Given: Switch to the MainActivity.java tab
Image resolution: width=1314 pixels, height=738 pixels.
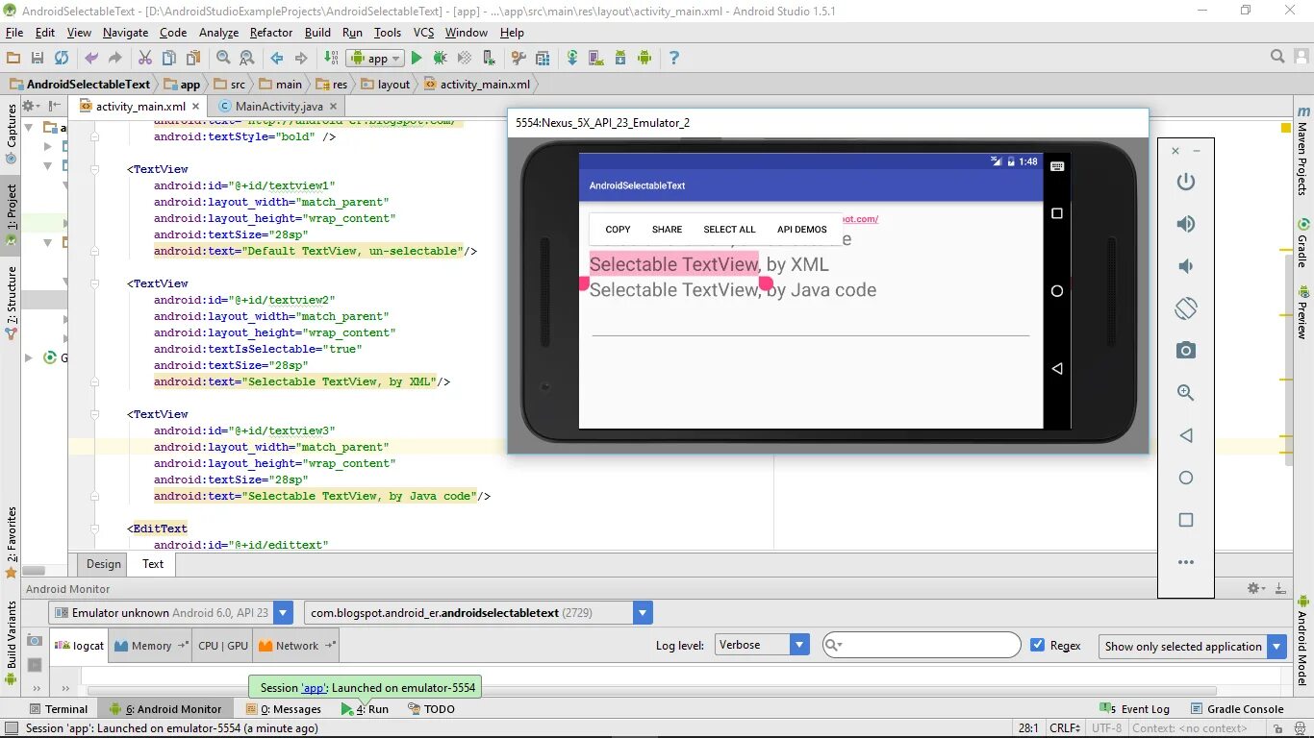Looking at the screenshot, I should click(278, 107).
